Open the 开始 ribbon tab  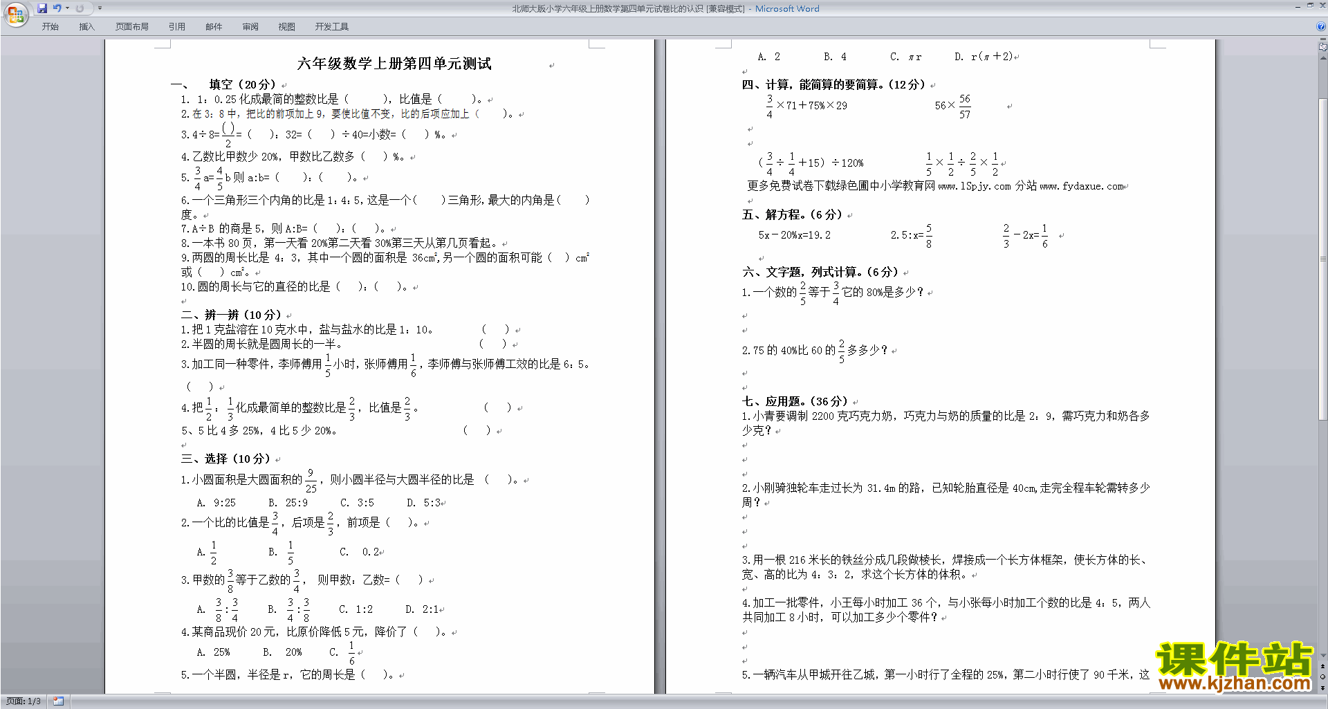pos(50,27)
